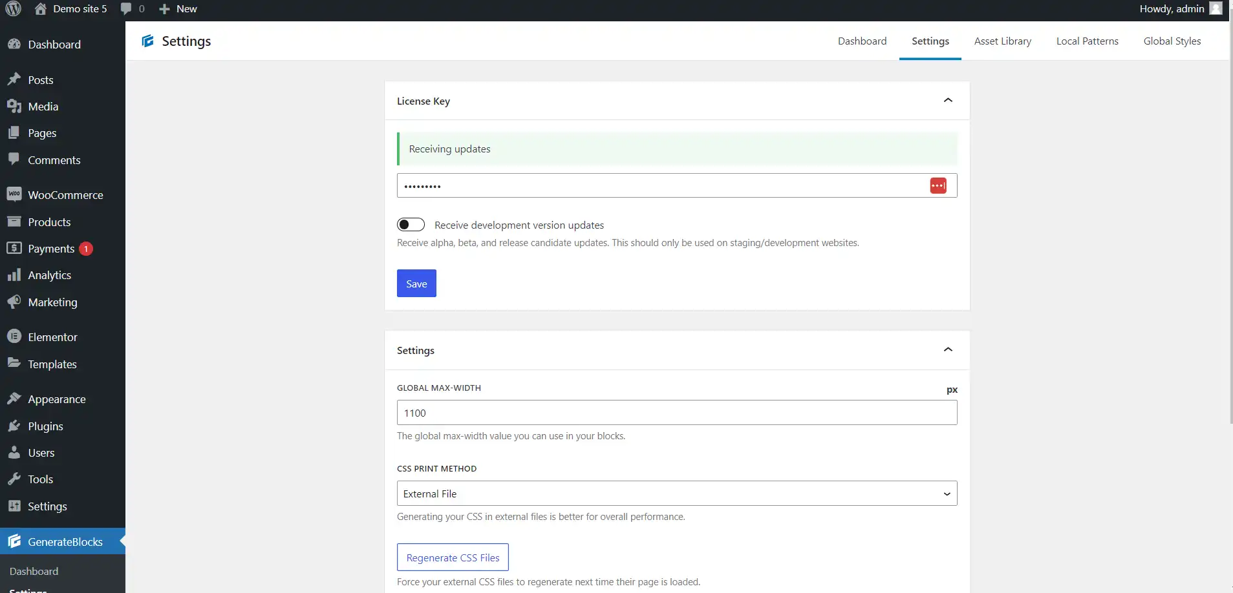Click the Save button
The height and width of the screenshot is (593, 1233).
click(416, 283)
